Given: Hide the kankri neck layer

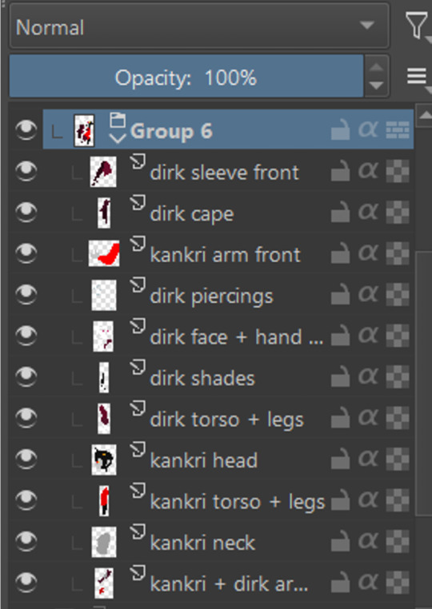Looking at the screenshot, I should [26, 541].
